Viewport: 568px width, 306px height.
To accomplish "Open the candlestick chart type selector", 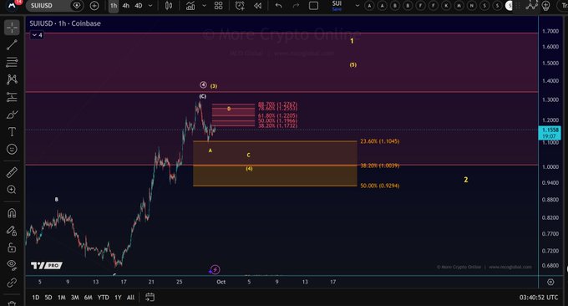I will (x=169, y=6).
